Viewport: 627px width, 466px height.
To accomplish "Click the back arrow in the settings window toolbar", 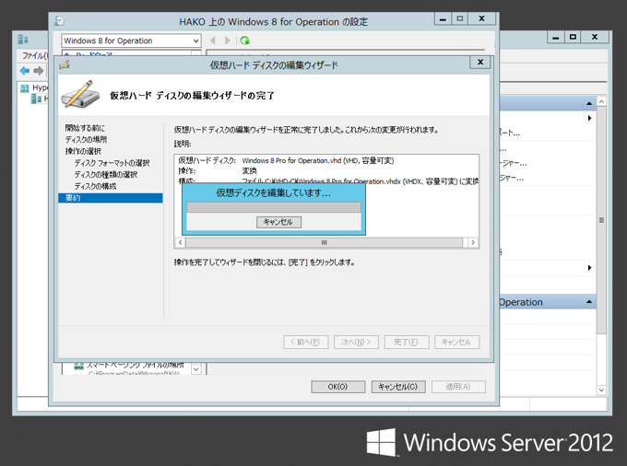I will click(213, 41).
